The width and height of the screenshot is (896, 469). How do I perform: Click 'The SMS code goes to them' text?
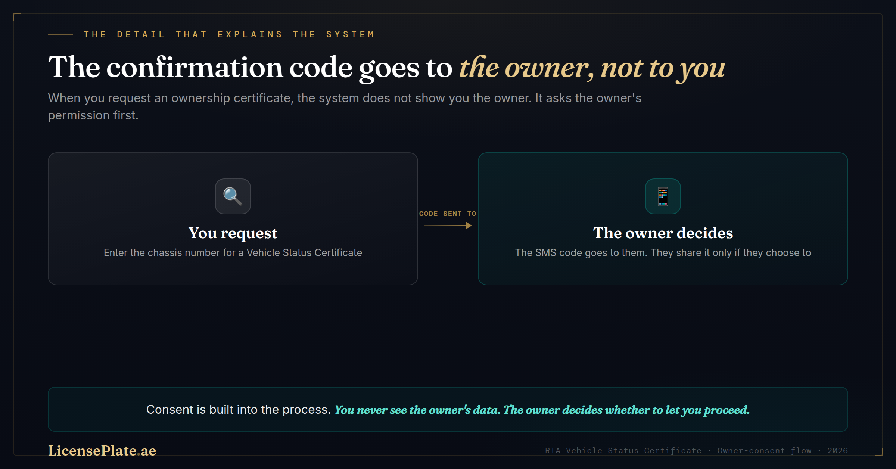[x=663, y=253]
